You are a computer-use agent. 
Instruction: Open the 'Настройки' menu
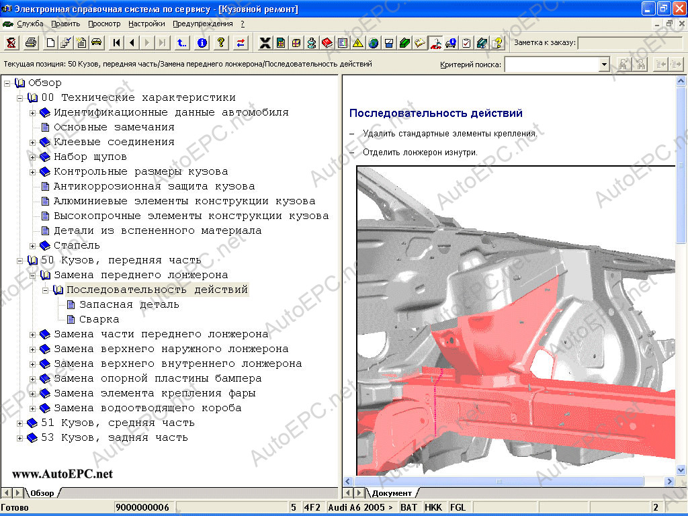point(146,24)
